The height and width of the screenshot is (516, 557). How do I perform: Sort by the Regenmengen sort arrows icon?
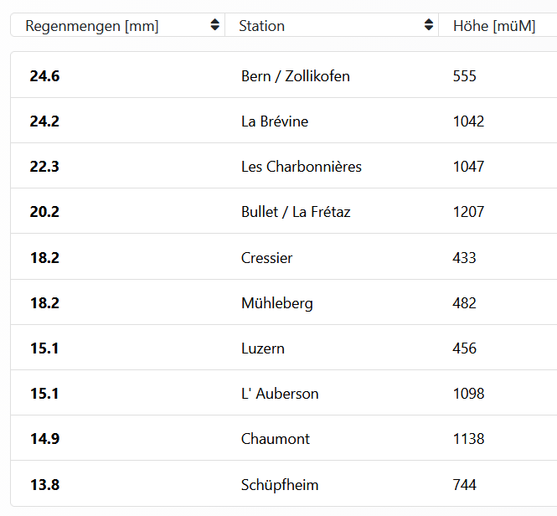[216, 25]
